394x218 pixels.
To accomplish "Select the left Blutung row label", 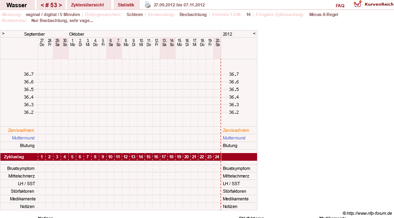I will (x=27, y=145).
